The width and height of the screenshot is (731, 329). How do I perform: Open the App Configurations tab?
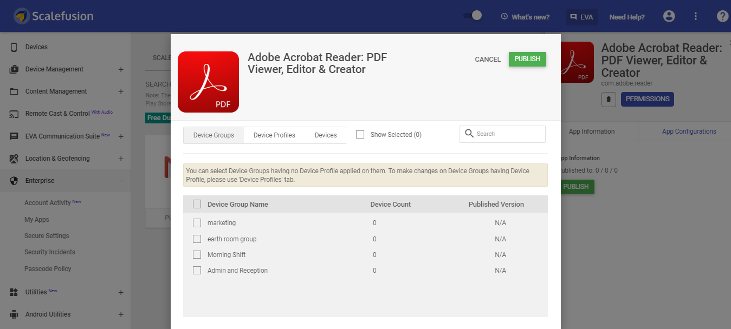(x=689, y=131)
